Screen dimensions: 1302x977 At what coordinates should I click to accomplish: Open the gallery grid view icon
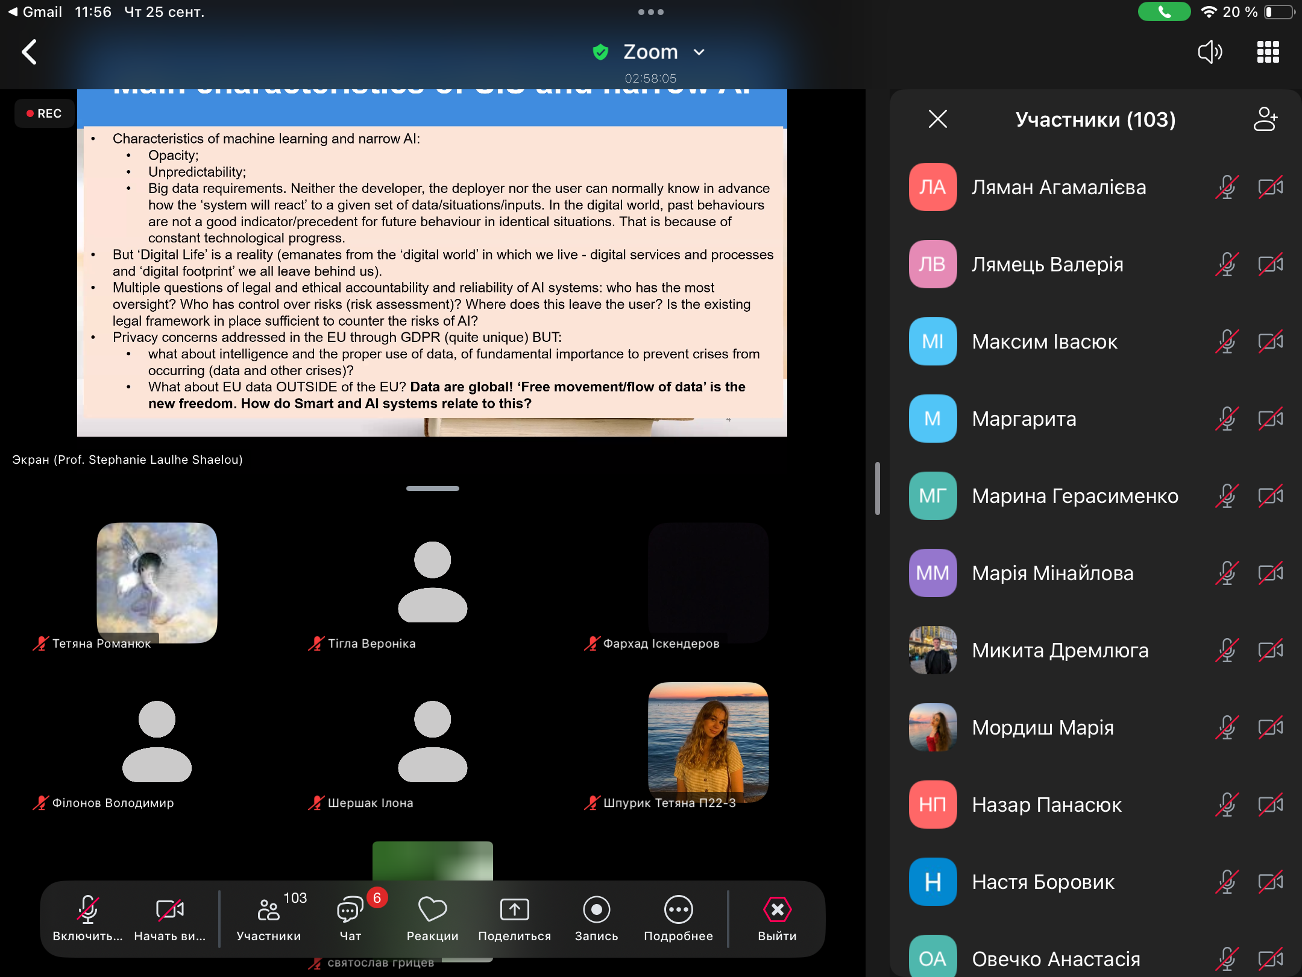click(1268, 52)
